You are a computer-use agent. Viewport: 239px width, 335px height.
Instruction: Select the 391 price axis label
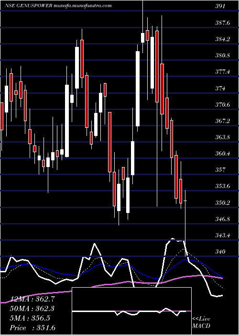coord(220,6)
